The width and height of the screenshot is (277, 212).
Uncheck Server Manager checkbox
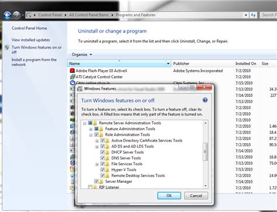point(96,181)
